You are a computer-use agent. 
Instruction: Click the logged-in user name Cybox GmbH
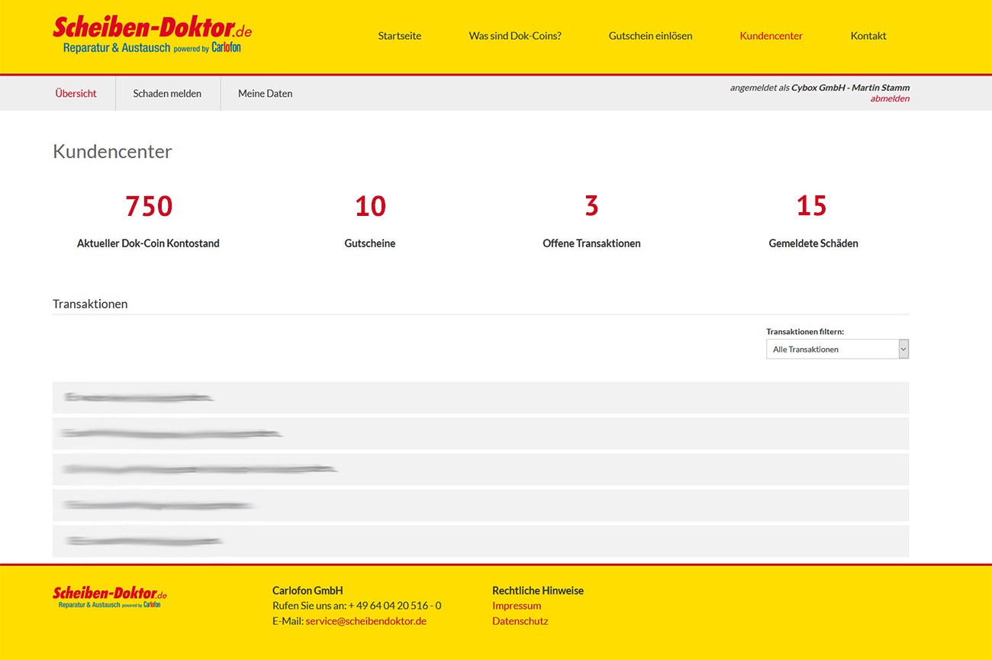pyautogui.click(x=850, y=88)
